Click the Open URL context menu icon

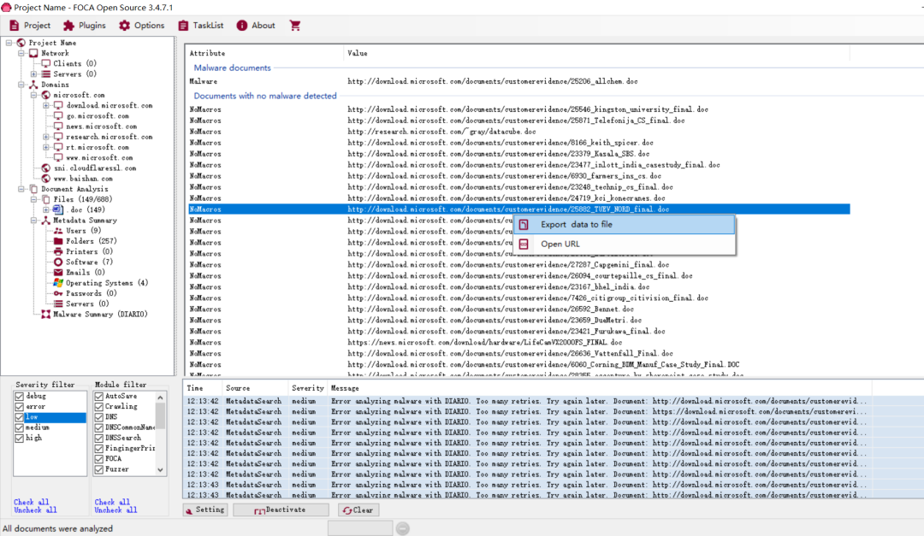pos(524,244)
